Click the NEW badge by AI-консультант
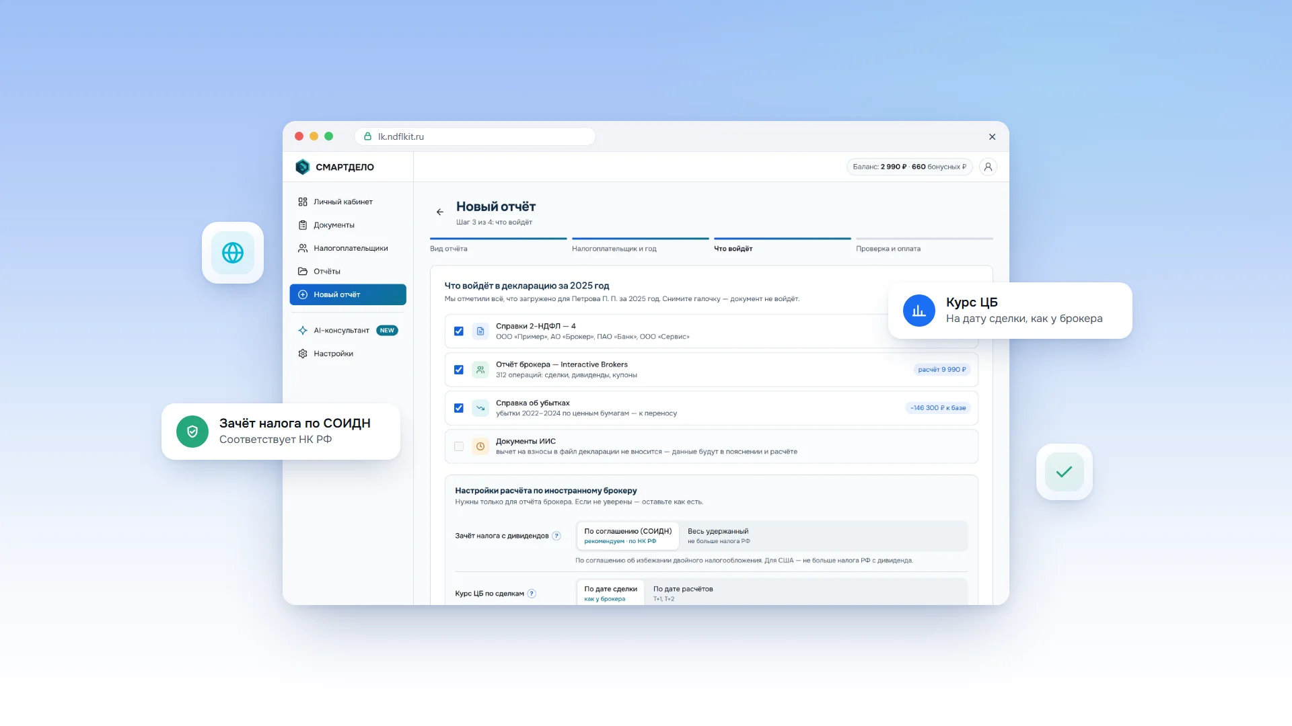 pyautogui.click(x=387, y=330)
